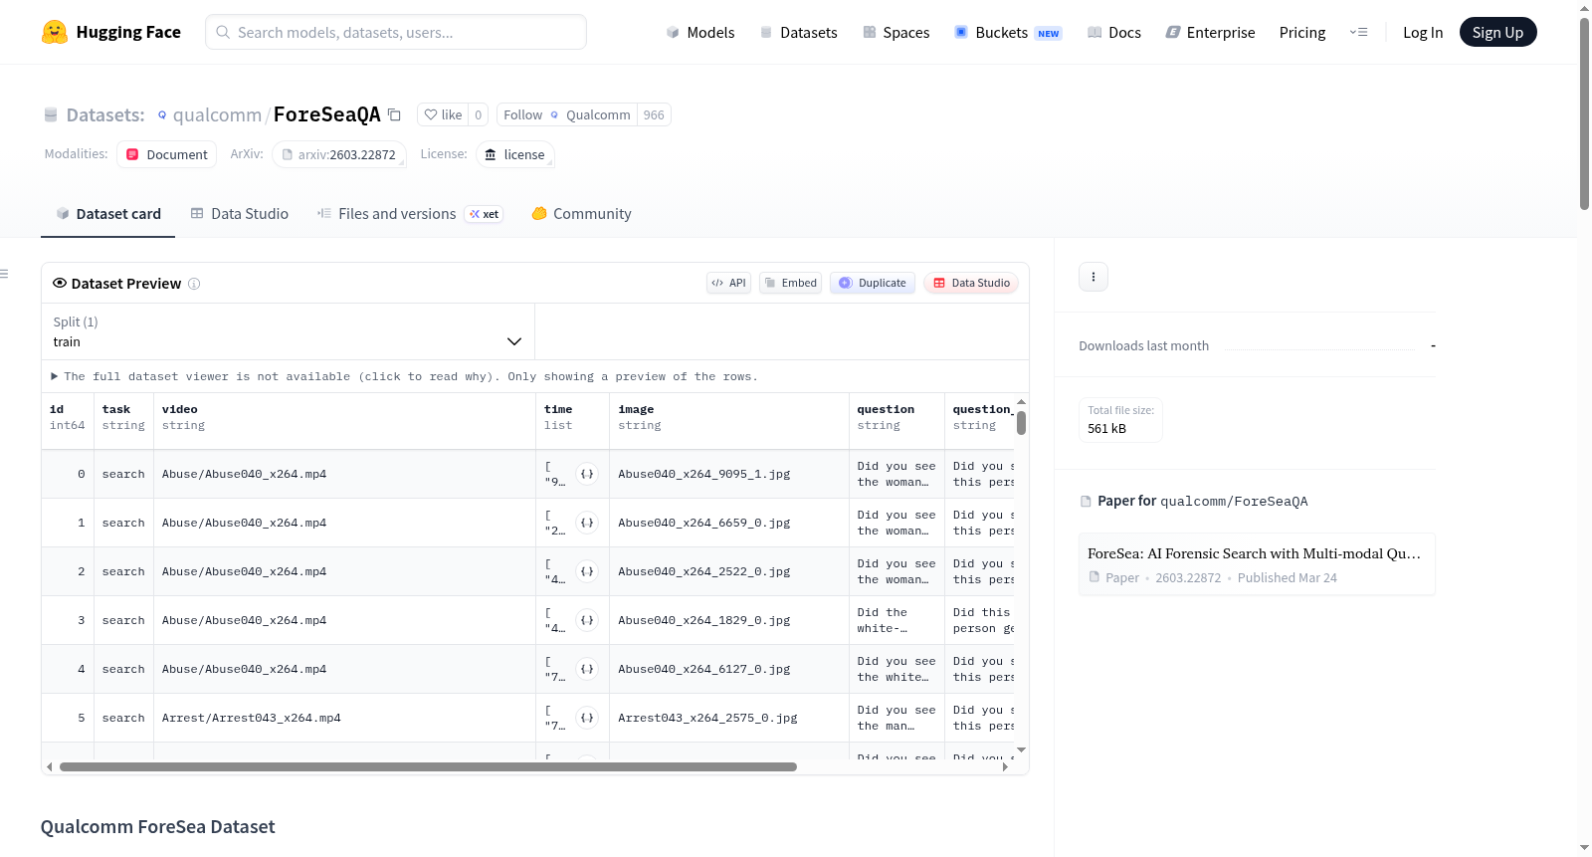Click the table's scroll-down arrow
Image resolution: width=1592 pixels, height=857 pixels.
[x=1021, y=750]
